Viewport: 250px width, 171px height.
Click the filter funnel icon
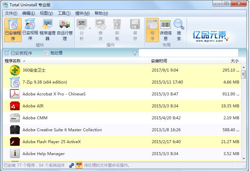[135, 53]
